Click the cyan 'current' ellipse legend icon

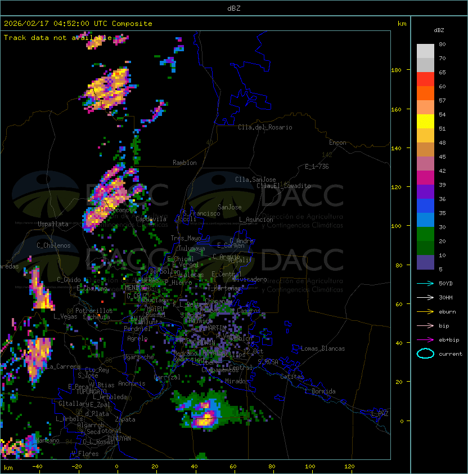425,354
